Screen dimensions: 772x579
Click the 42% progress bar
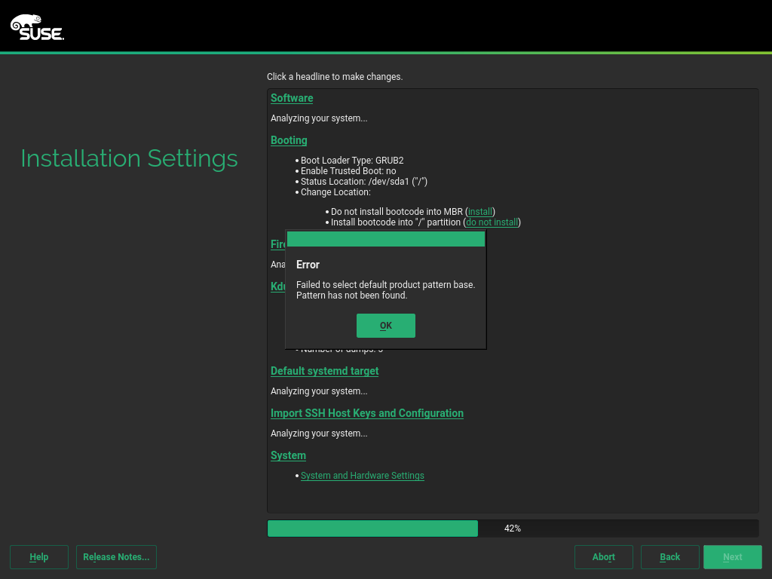point(513,528)
